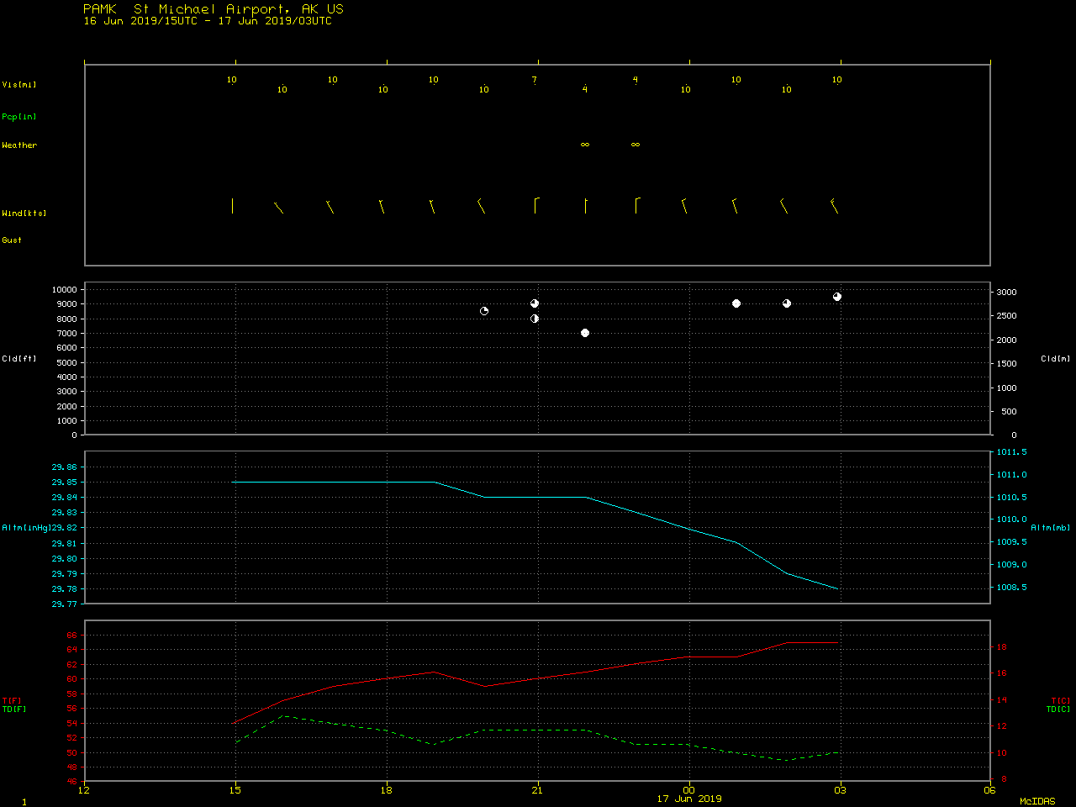This screenshot has height=807, width=1076.
Task: Select the wind barb at 20 UTC
Action: point(482,206)
